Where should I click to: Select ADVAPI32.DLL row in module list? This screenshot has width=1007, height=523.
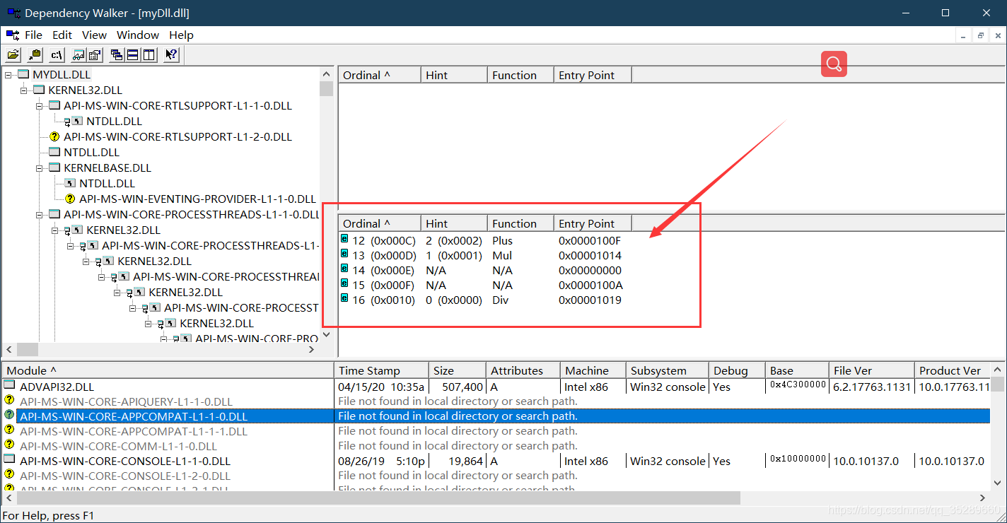[x=496, y=387]
